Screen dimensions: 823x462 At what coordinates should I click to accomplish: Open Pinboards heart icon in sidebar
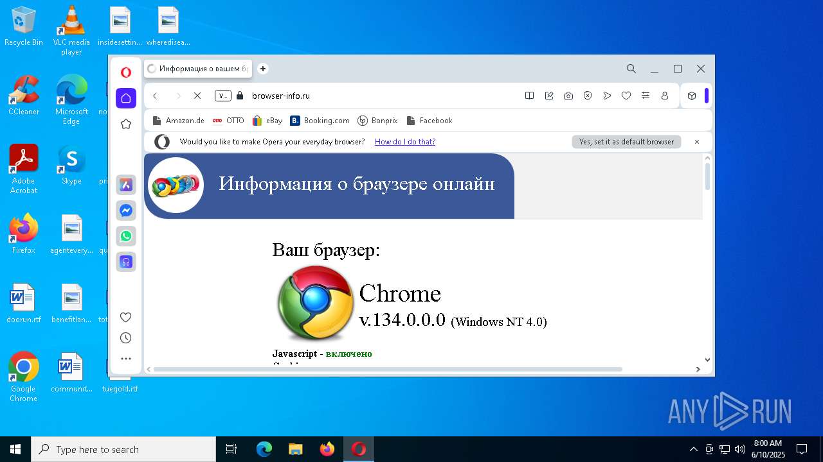(126, 317)
